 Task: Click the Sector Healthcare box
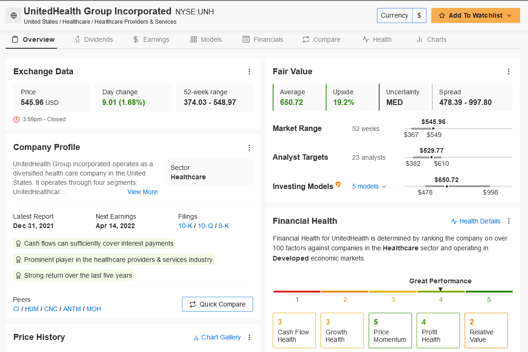click(x=209, y=172)
